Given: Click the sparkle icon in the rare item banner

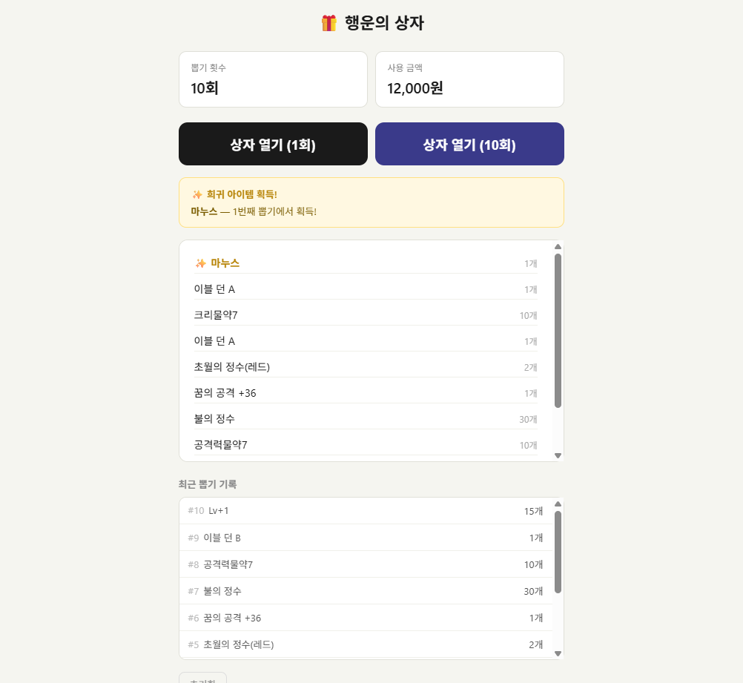Looking at the screenshot, I should 197,194.
